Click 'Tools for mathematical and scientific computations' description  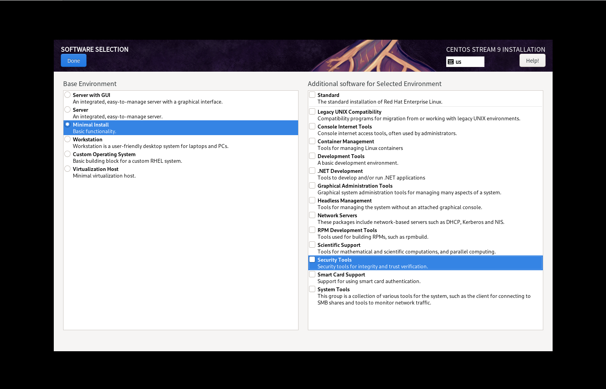pos(406,252)
